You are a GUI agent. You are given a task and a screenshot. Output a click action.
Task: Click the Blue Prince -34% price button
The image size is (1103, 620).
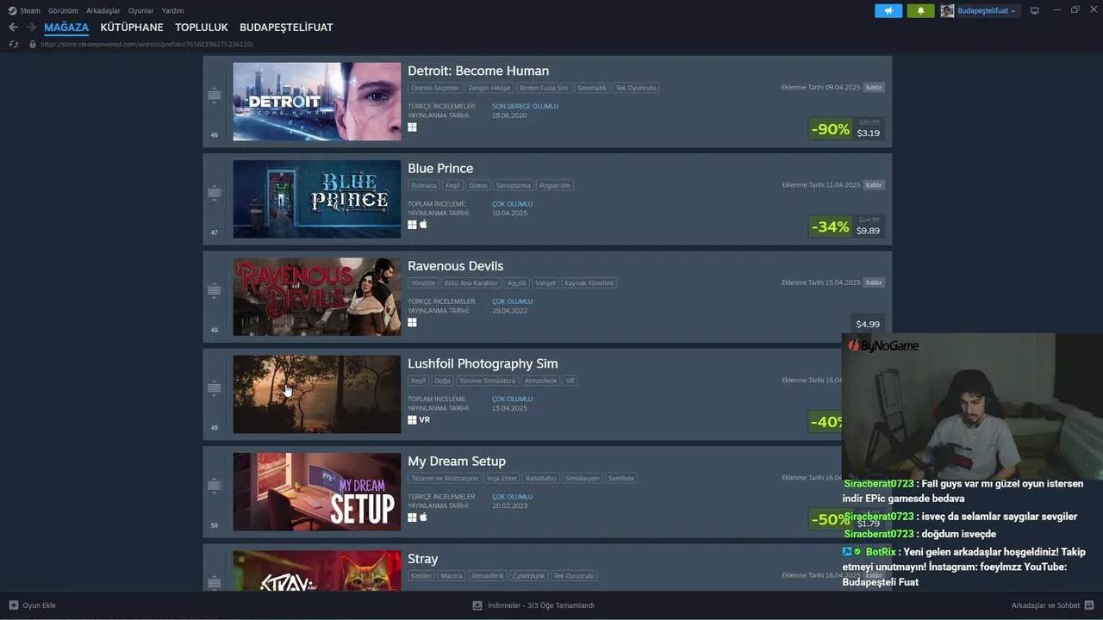coord(846,226)
